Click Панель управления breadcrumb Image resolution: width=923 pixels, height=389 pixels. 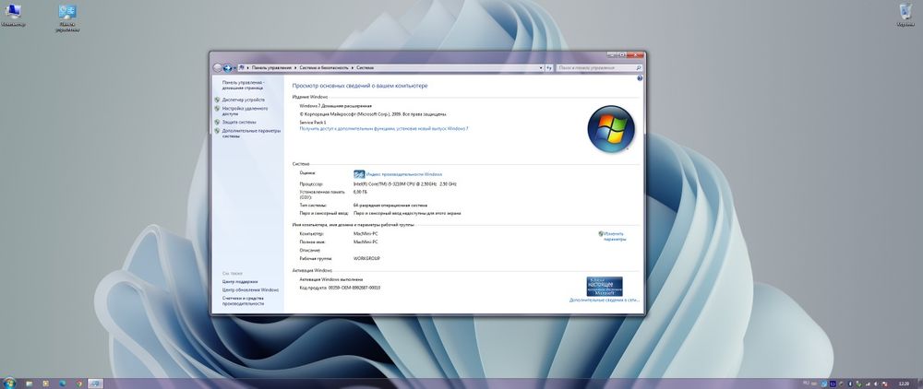click(x=271, y=68)
